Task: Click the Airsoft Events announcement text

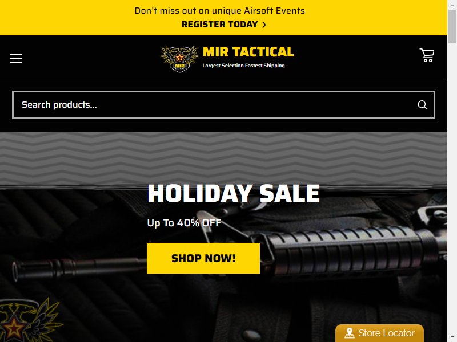Action: 219,11
